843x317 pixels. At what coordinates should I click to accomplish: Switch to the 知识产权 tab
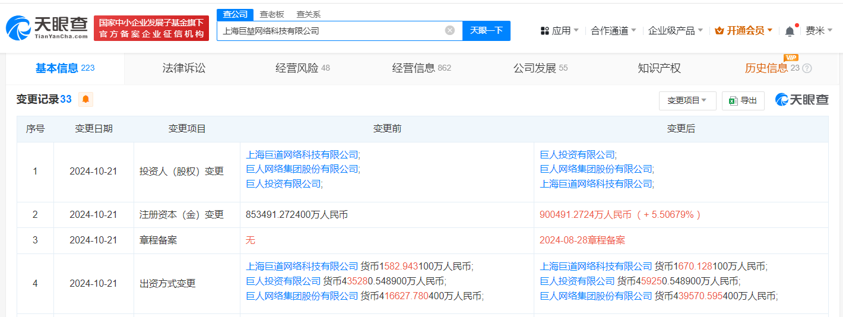pos(659,68)
